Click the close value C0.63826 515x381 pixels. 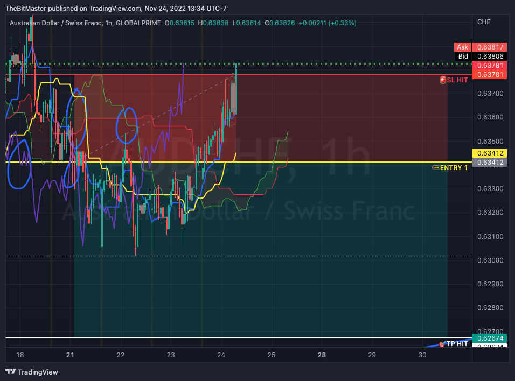[280, 23]
